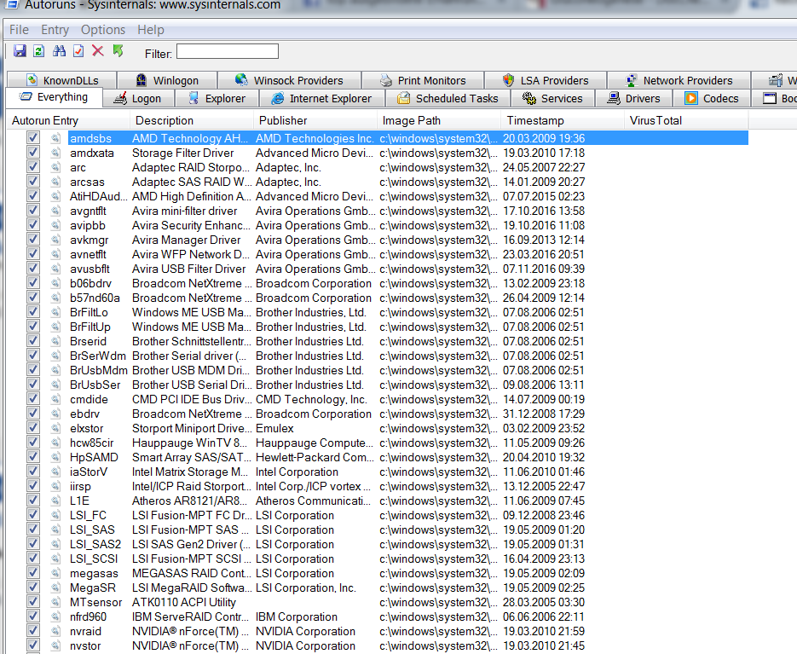This screenshot has width=797, height=654.
Task: Open the Network Providers tab
Action: [x=679, y=80]
